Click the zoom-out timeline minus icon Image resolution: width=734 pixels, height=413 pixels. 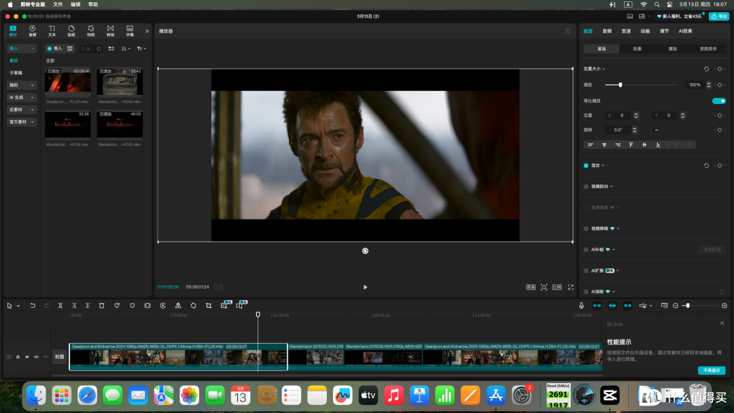(x=676, y=306)
